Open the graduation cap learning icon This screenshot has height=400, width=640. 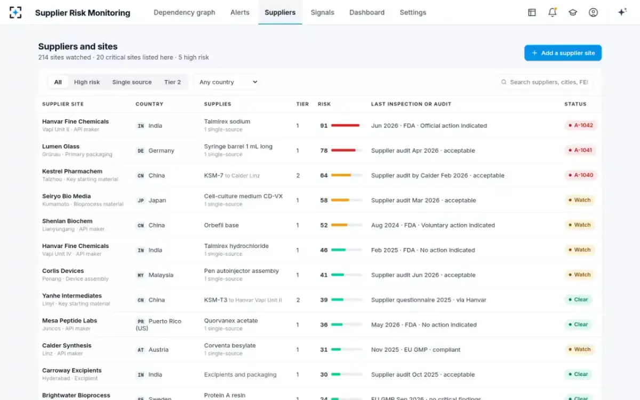coord(573,12)
